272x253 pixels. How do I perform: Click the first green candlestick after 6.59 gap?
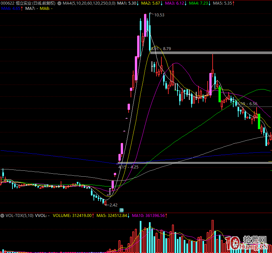coord(259,121)
